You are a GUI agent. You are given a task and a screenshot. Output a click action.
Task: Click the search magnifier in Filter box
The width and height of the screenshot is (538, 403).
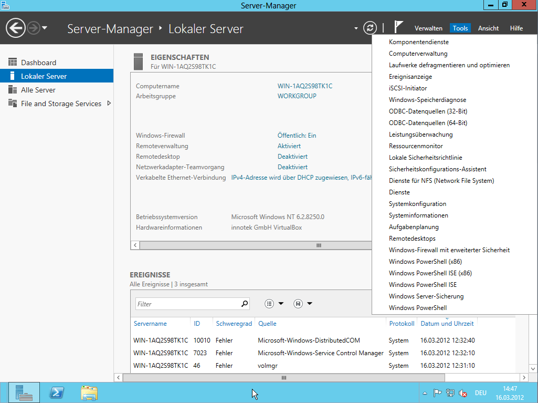(x=244, y=304)
